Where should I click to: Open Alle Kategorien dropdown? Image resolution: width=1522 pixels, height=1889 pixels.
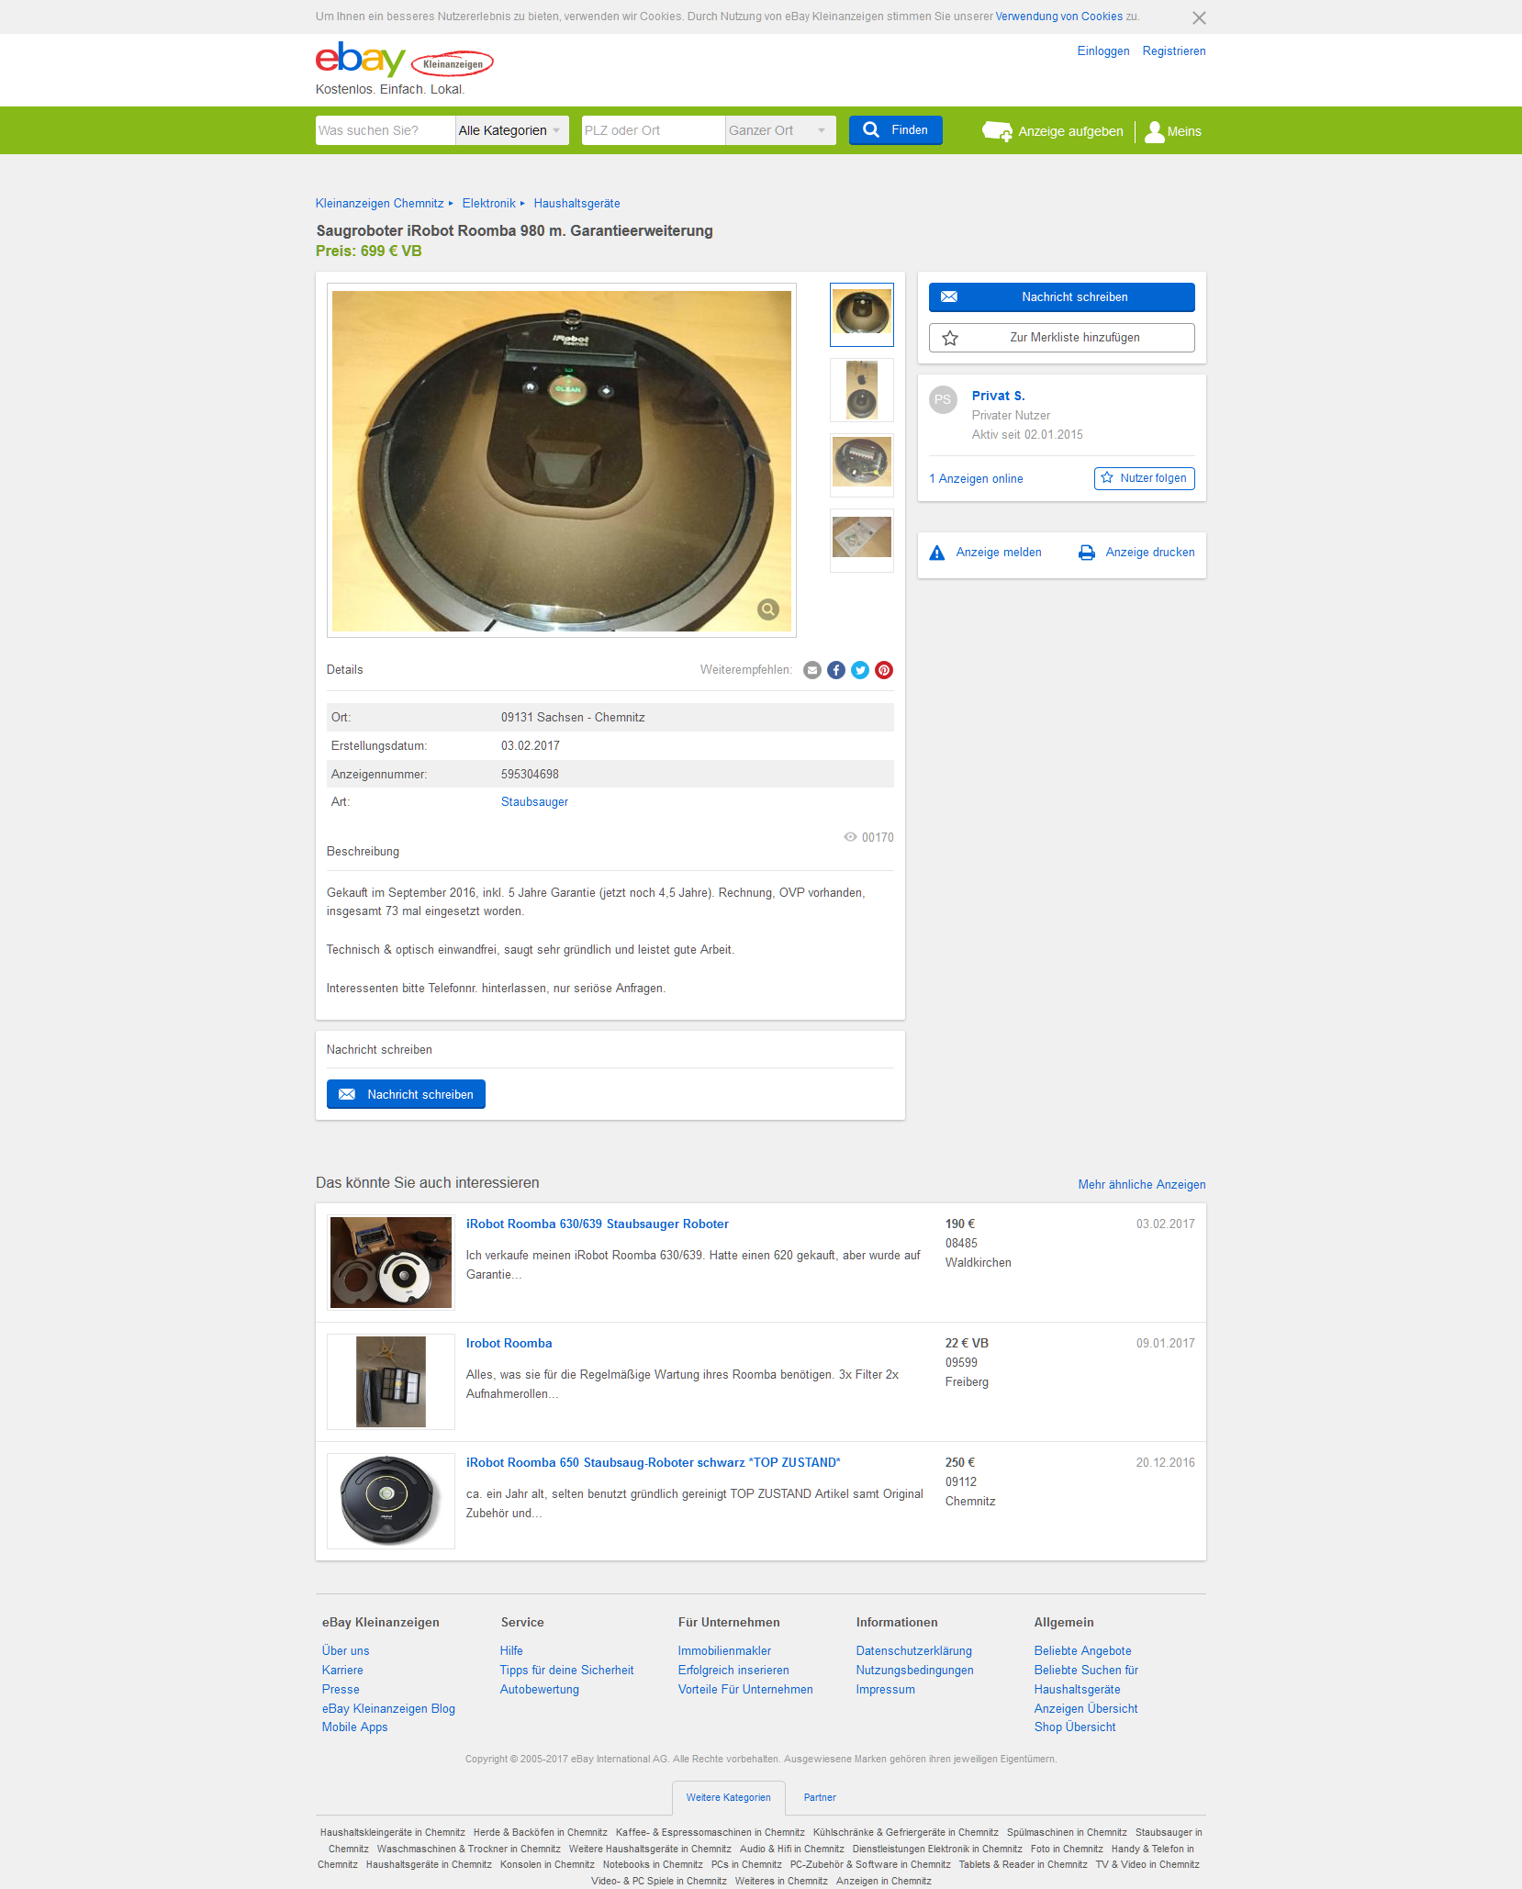point(511,130)
